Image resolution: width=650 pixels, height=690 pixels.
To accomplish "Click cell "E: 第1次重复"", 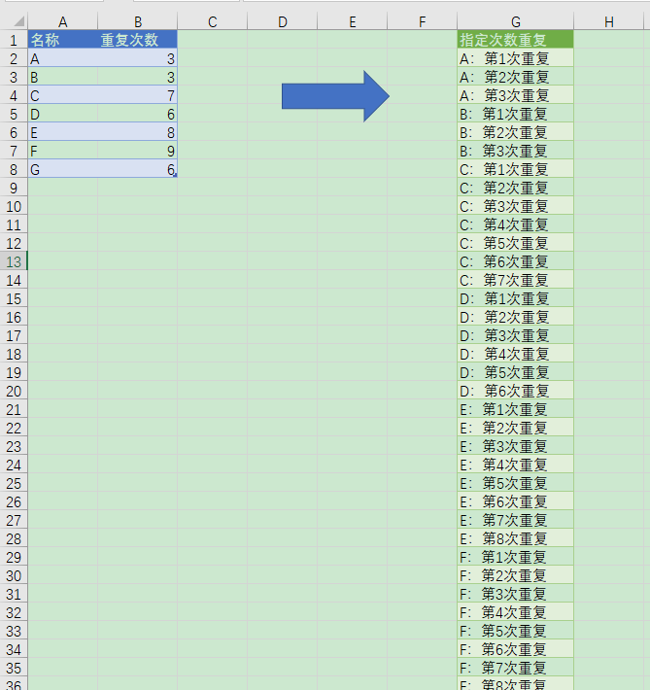I will (516, 409).
